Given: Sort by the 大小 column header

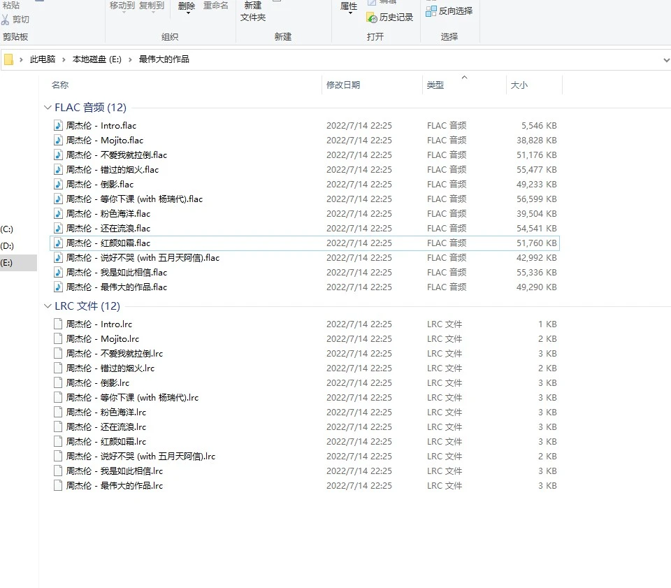Looking at the screenshot, I should coord(519,85).
